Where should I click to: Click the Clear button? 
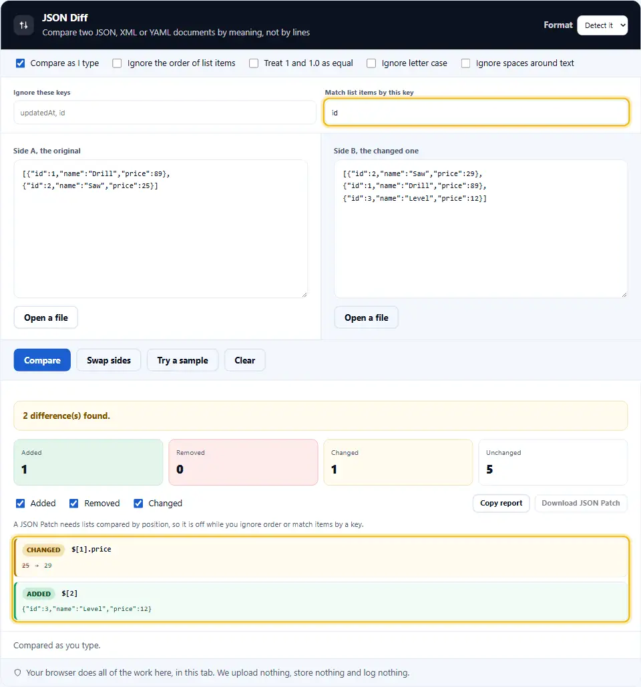coord(245,360)
